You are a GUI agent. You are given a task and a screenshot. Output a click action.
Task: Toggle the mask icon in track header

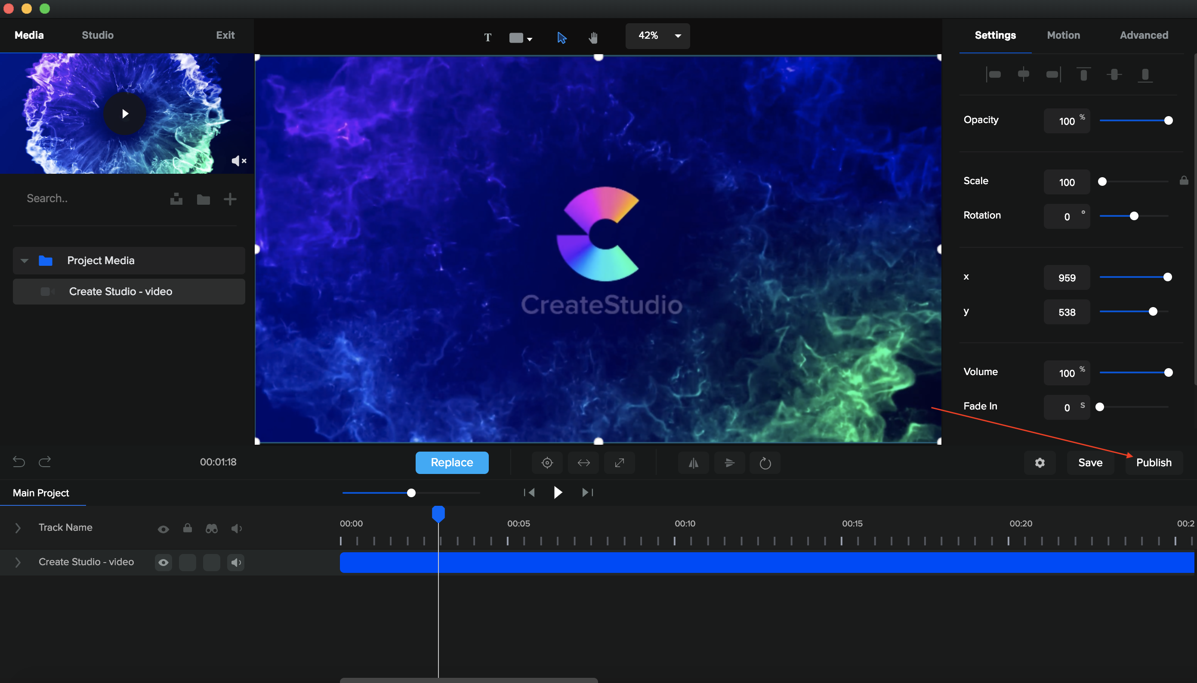pos(212,529)
